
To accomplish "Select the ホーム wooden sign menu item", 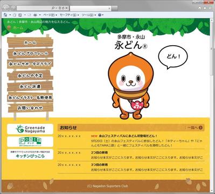I will click(30, 43).
